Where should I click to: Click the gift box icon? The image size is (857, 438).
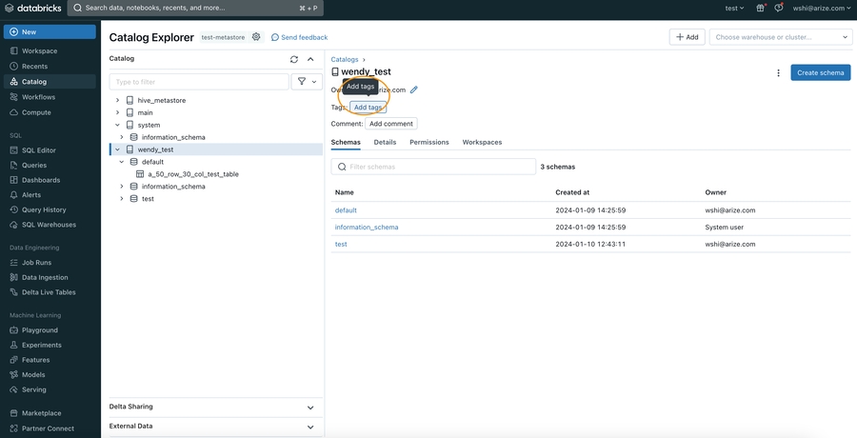pyautogui.click(x=760, y=8)
